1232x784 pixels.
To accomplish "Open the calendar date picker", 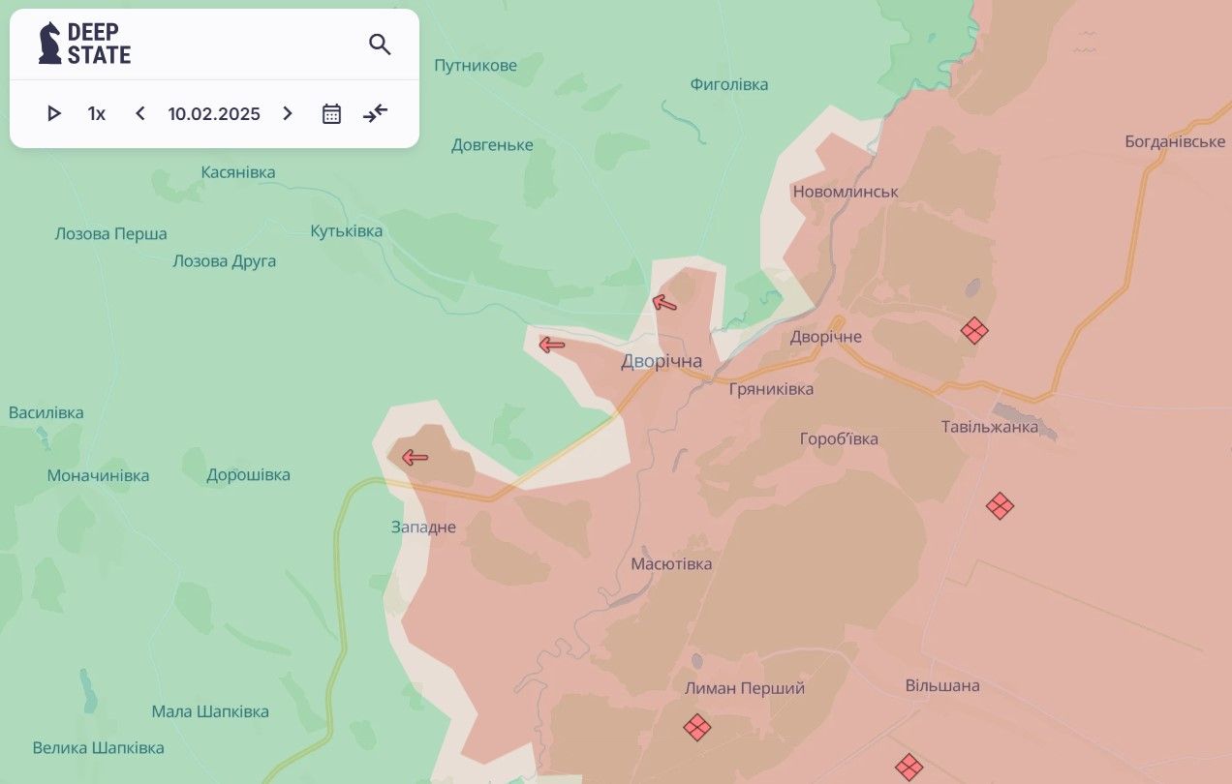I will [331, 114].
